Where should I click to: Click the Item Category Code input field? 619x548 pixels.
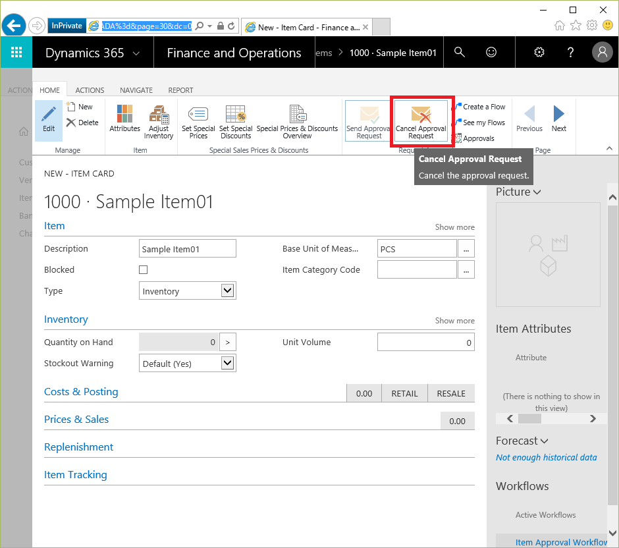(417, 269)
